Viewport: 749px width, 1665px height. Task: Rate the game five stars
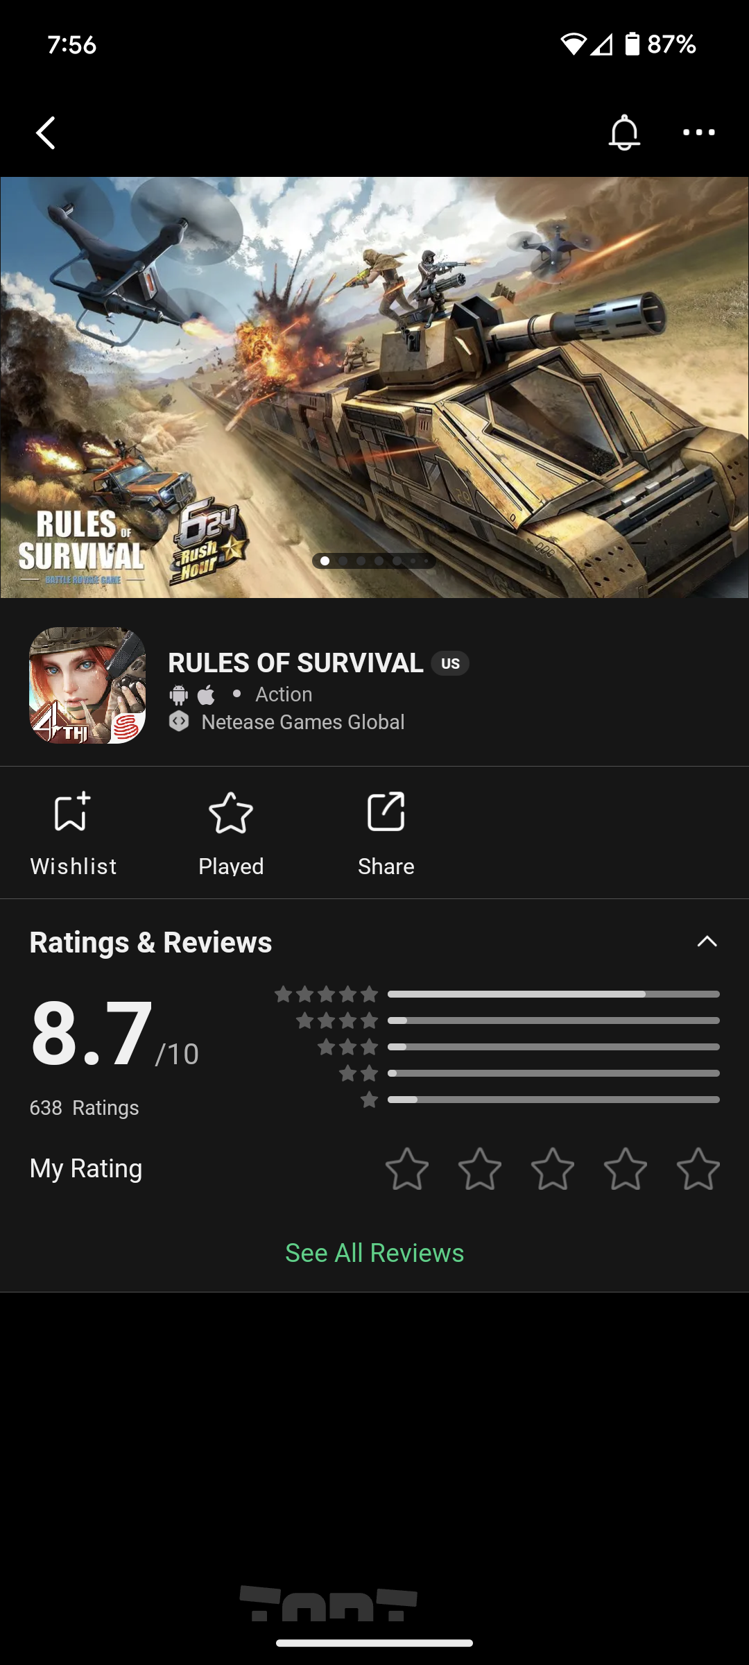pos(698,1169)
